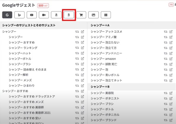The image size is (176, 124).
Task: Select keyword シャンプー アットコスメ
Action: click(x=106, y=32)
